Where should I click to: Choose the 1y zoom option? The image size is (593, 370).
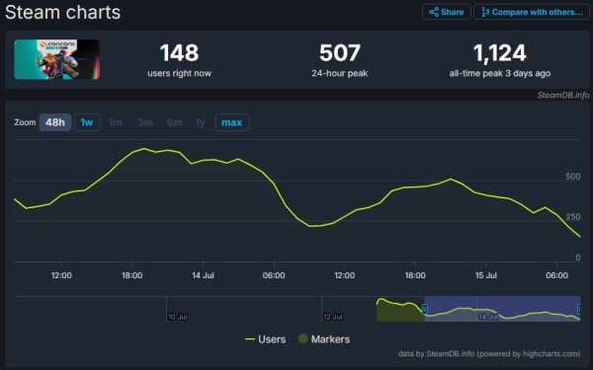pyautogui.click(x=201, y=122)
